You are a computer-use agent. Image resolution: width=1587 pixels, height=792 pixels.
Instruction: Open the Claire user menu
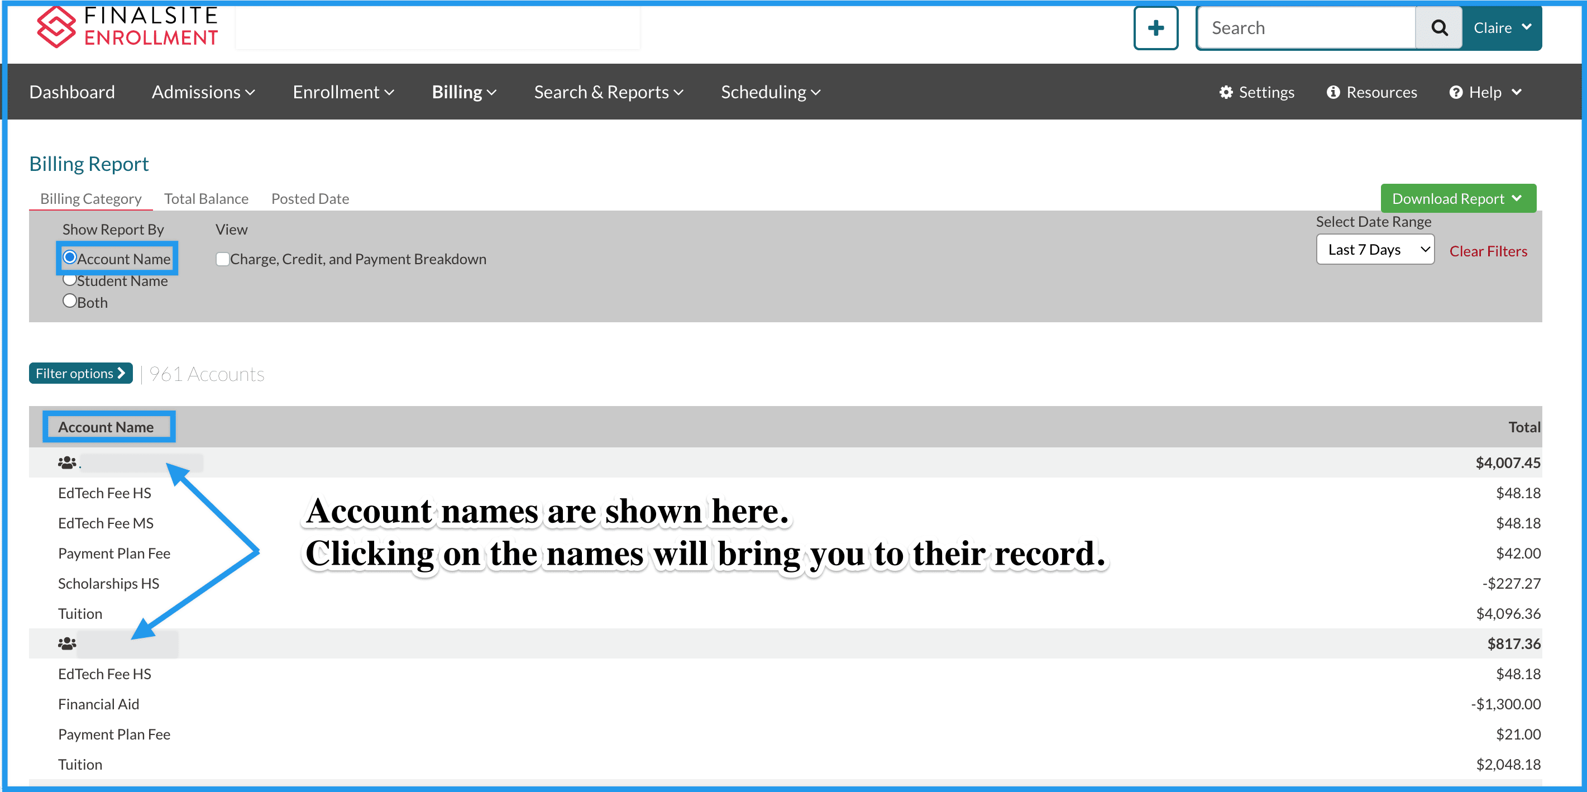pos(1502,28)
